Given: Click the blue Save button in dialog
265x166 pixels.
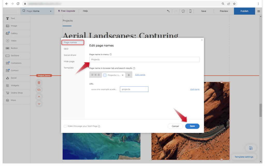Looking at the screenshot, I should [192, 126].
